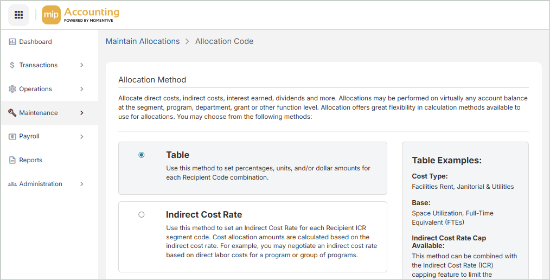
Task: Expand the Payroll submenu chevron
Action: point(82,137)
